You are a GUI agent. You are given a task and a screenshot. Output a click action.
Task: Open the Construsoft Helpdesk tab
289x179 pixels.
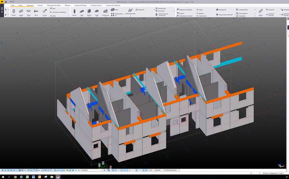[113, 5]
